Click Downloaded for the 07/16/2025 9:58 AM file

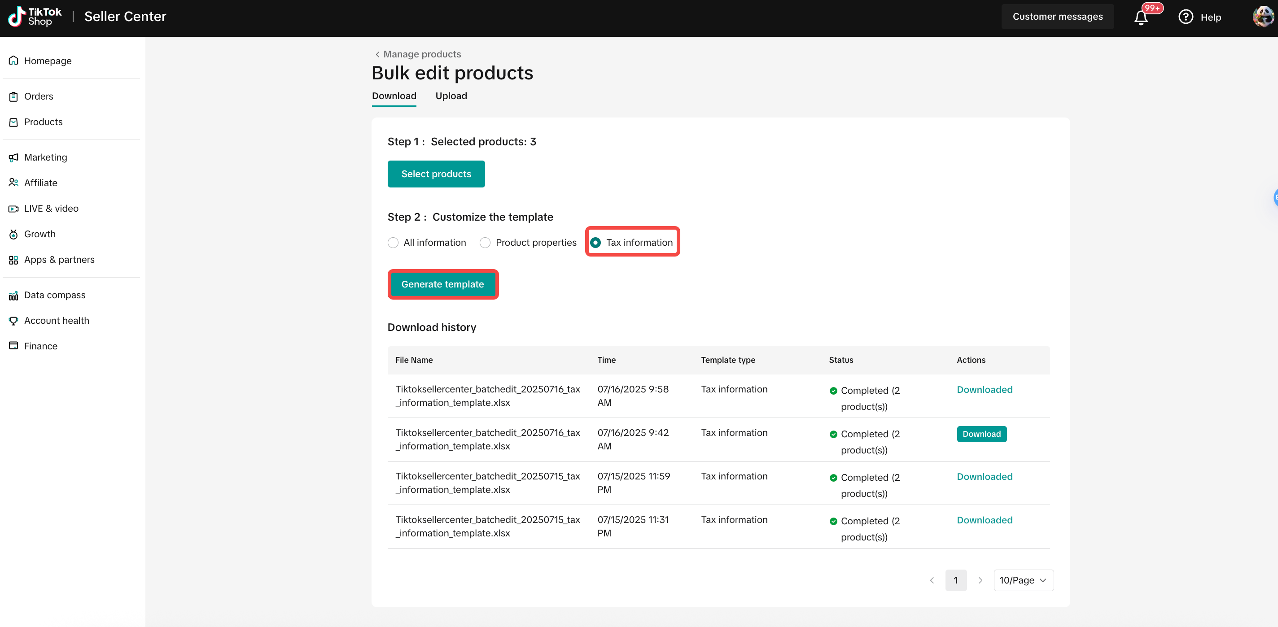tap(984, 389)
